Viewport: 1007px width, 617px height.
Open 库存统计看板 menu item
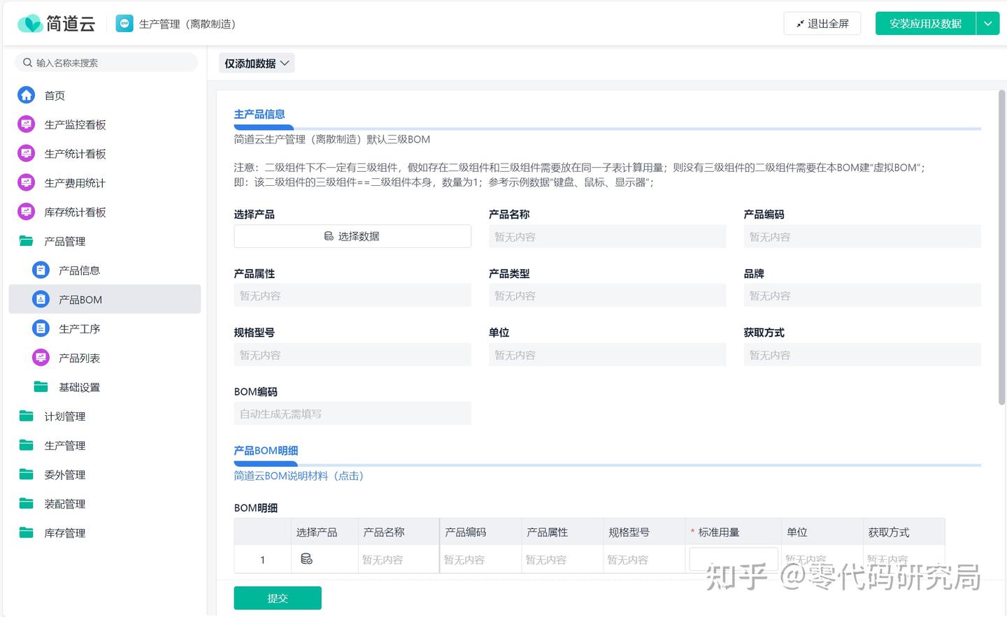[x=75, y=212]
